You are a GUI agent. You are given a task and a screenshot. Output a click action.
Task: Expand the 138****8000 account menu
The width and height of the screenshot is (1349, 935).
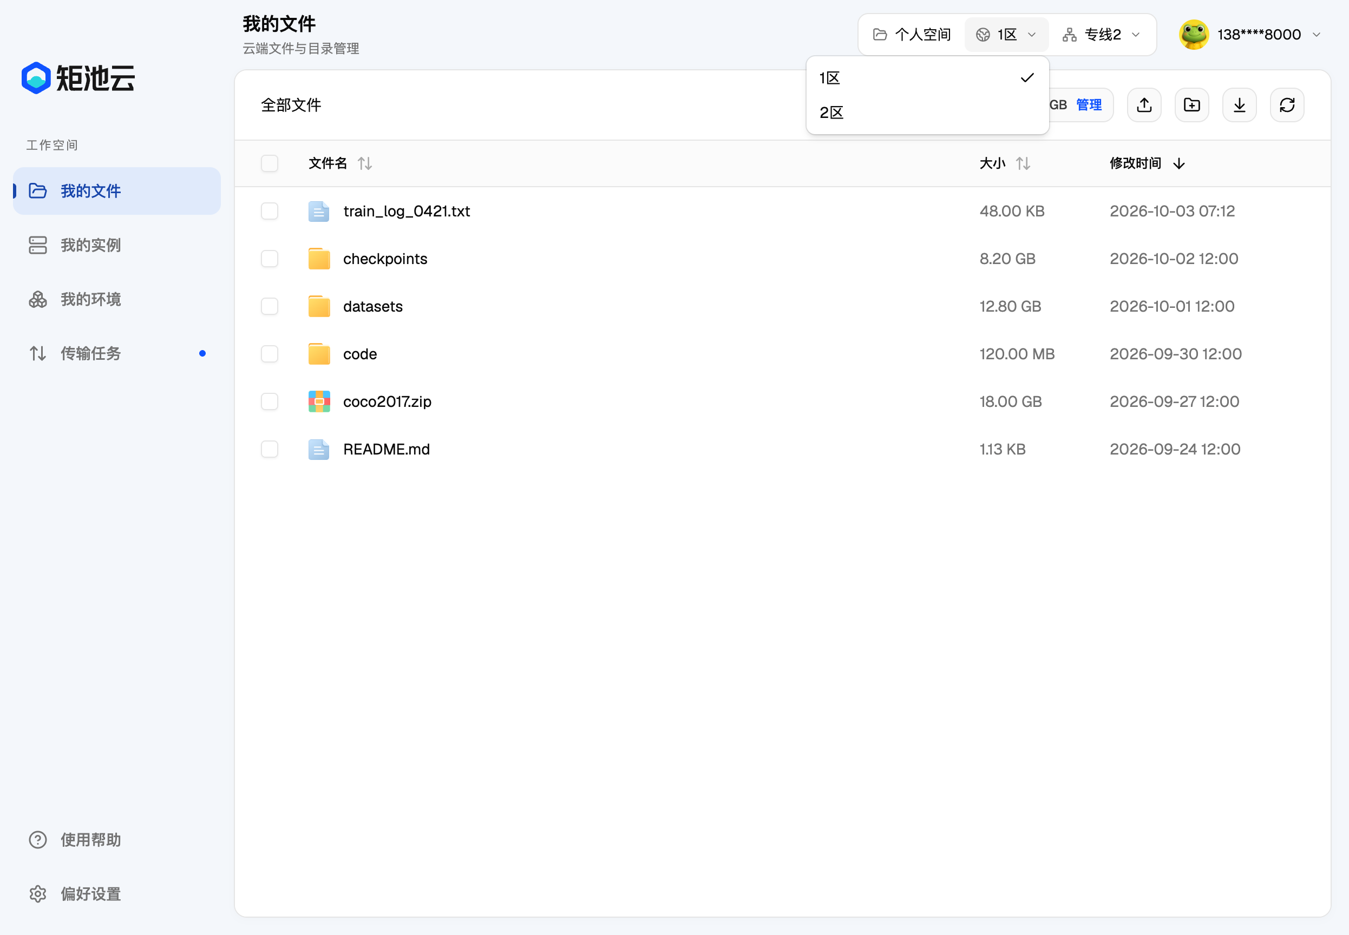tap(1250, 35)
